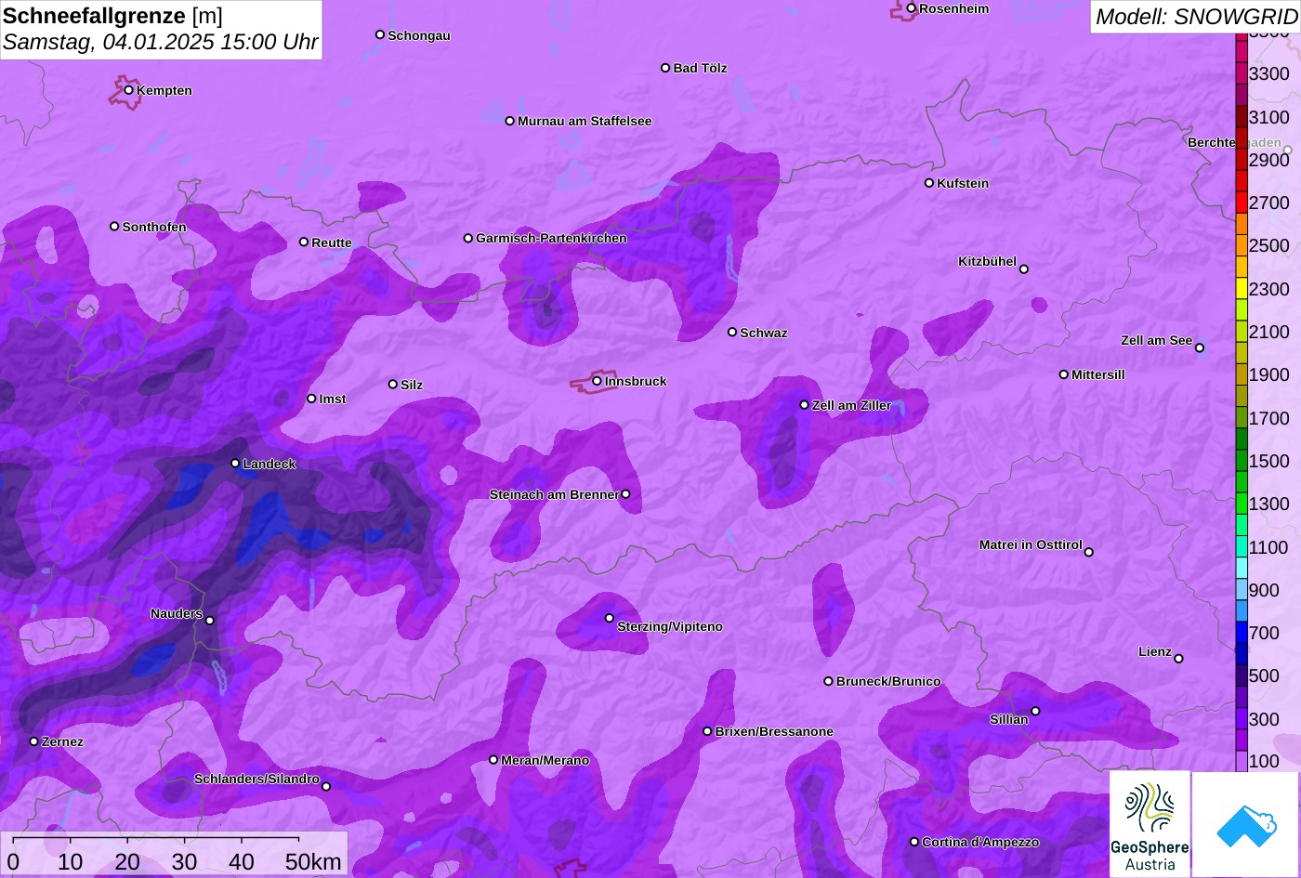This screenshot has height=878, width=1301.
Task: Click the "Sterzing/Vipiteno" label
Action: pos(670,626)
